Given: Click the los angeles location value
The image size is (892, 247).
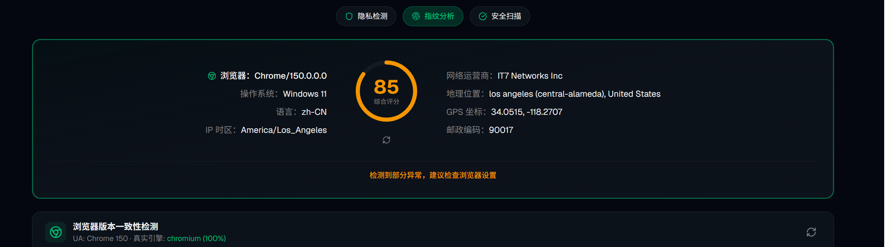Looking at the screenshot, I should point(575,94).
